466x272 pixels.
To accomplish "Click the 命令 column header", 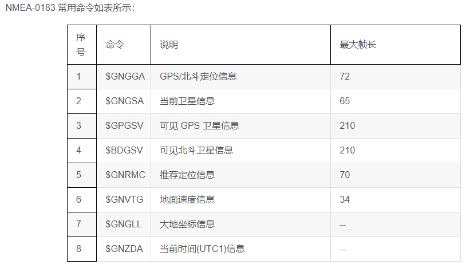I will coord(114,45).
